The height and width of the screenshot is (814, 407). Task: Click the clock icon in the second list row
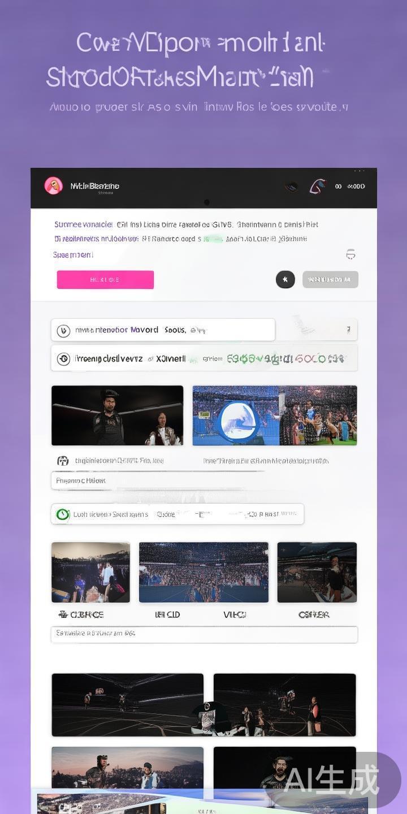(63, 359)
